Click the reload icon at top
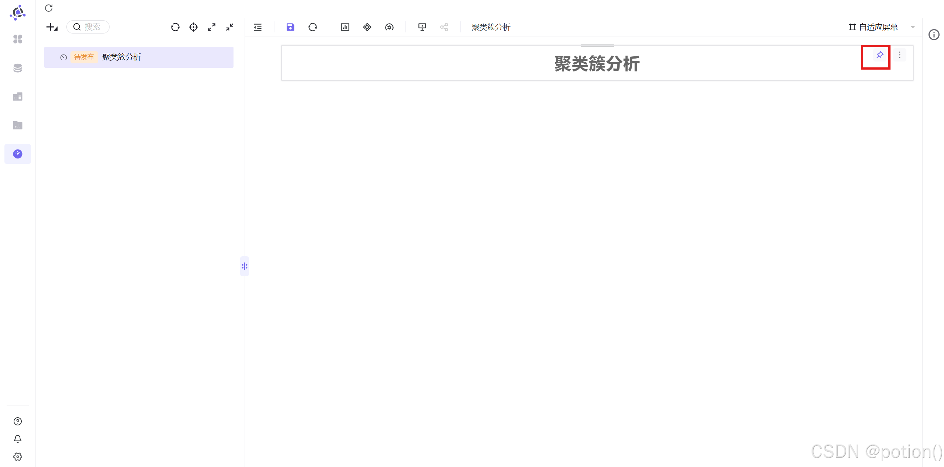Image resolution: width=944 pixels, height=467 pixels. tap(49, 8)
